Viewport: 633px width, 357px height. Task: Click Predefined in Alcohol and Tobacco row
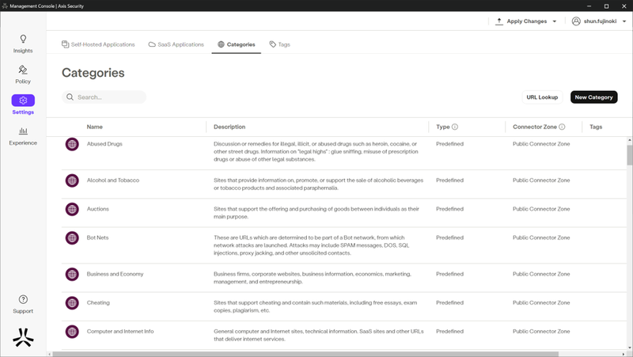(449, 180)
